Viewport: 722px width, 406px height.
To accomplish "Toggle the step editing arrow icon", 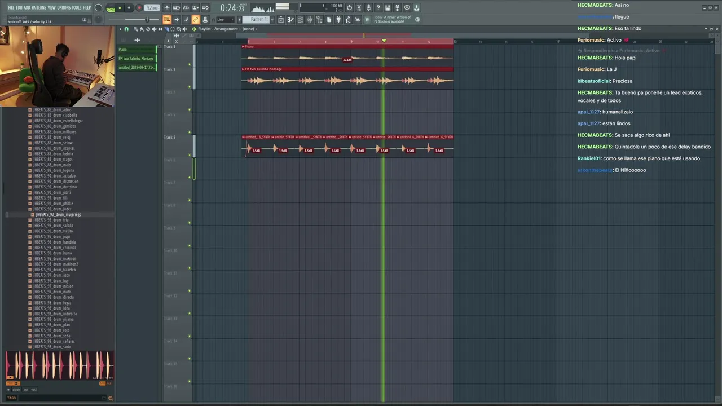I will (x=177, y=19).
